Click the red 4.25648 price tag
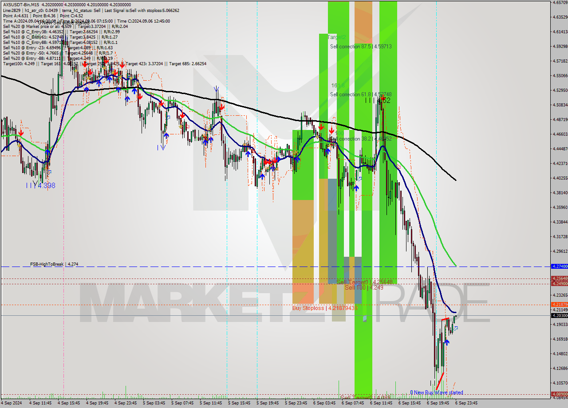The width and height of the screenshot is (568, 408). (559, 279)
